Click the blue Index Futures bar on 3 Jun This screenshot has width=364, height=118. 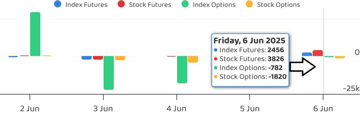pyautogui.click(x=87, y=58)
